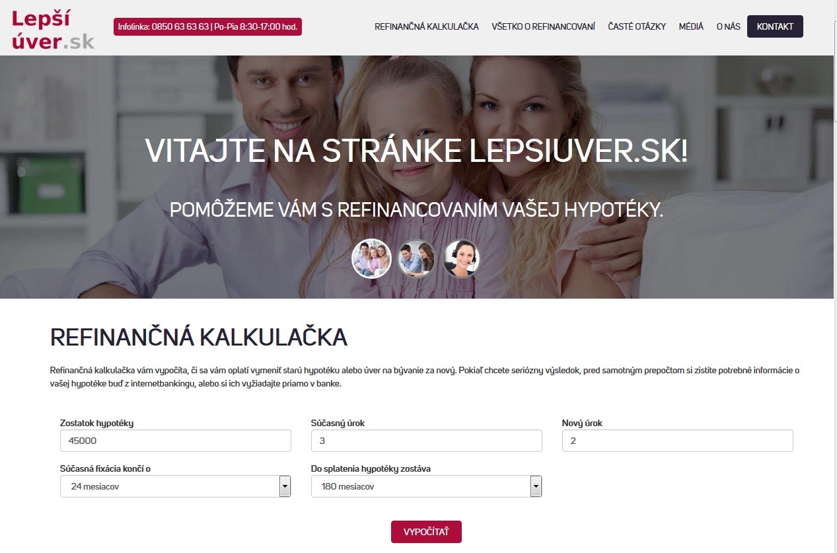
Task: Go to Všetko o refinancovaní page
Action: coord(543,27)
